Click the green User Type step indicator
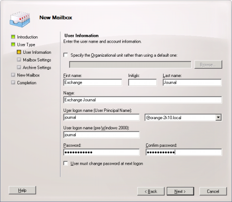The image size is (232, 202). coord(13,45)
